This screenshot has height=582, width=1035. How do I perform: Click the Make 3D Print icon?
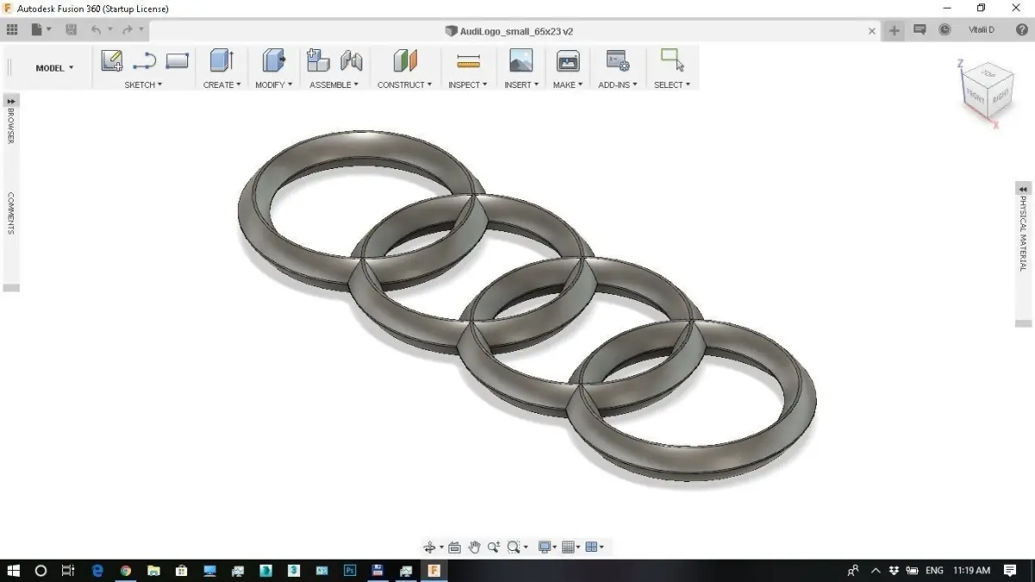[568, 60]
